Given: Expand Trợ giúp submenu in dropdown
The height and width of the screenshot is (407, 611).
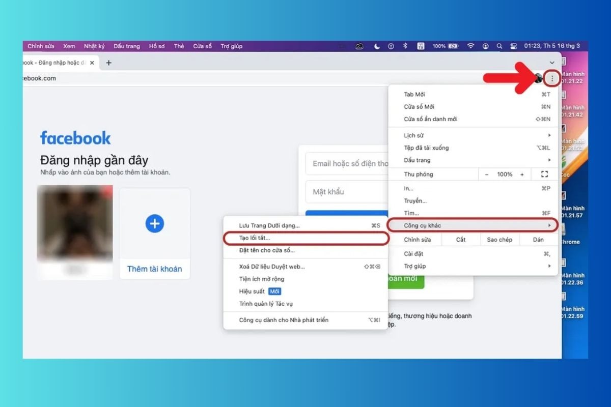Looking at the screenshot, I should 473,266.
